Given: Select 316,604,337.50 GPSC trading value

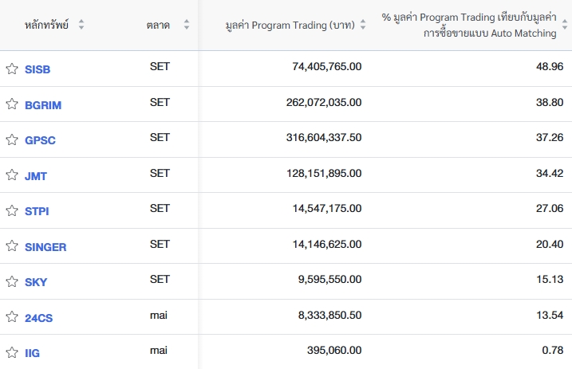Looking at the screenshot, I should click(x=324, y=137).
